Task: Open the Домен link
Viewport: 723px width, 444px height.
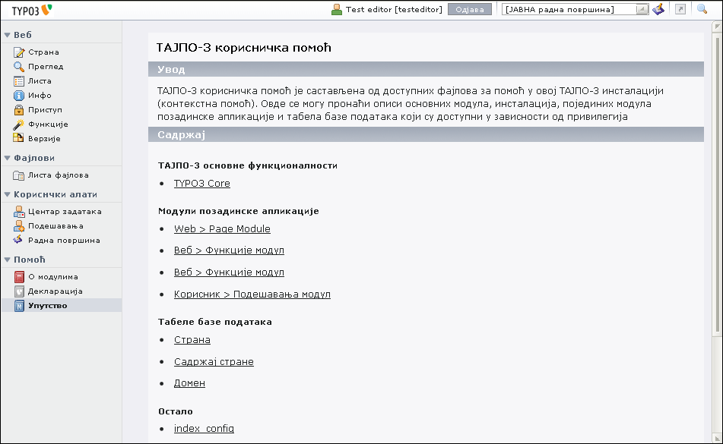Action: click(189, 383)
